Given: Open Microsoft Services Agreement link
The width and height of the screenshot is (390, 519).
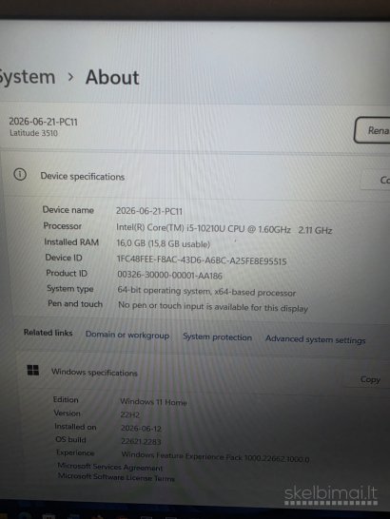Looking at the screenshot, I should coord(110,467).
